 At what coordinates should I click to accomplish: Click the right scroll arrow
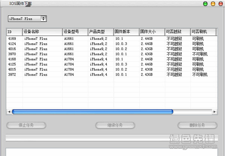(x=214, y=112)
